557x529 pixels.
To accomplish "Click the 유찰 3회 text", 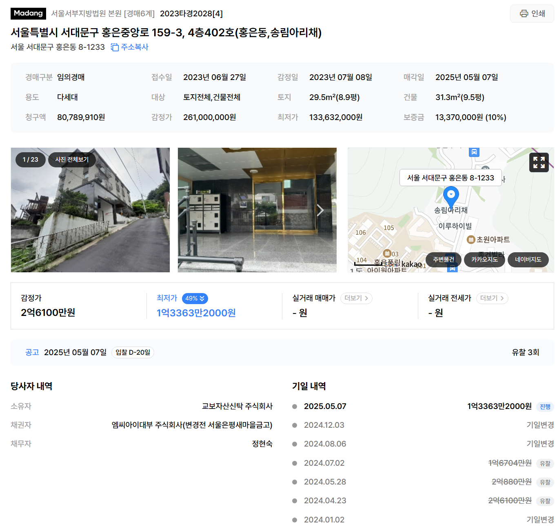I will (526, 352).
